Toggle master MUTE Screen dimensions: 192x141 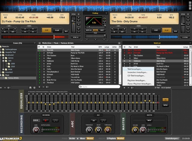(149, 120)
